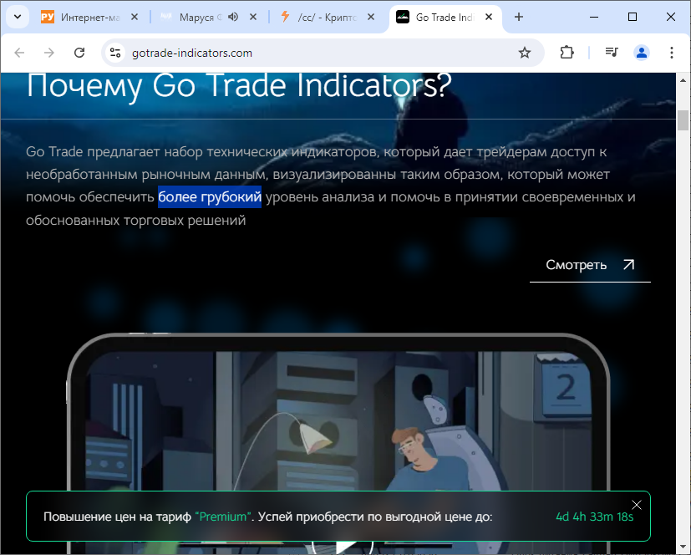This screenshot has width=691, height=555.
Task: Click the page scrollbar thumb
Action: click(x=683, y=120)
